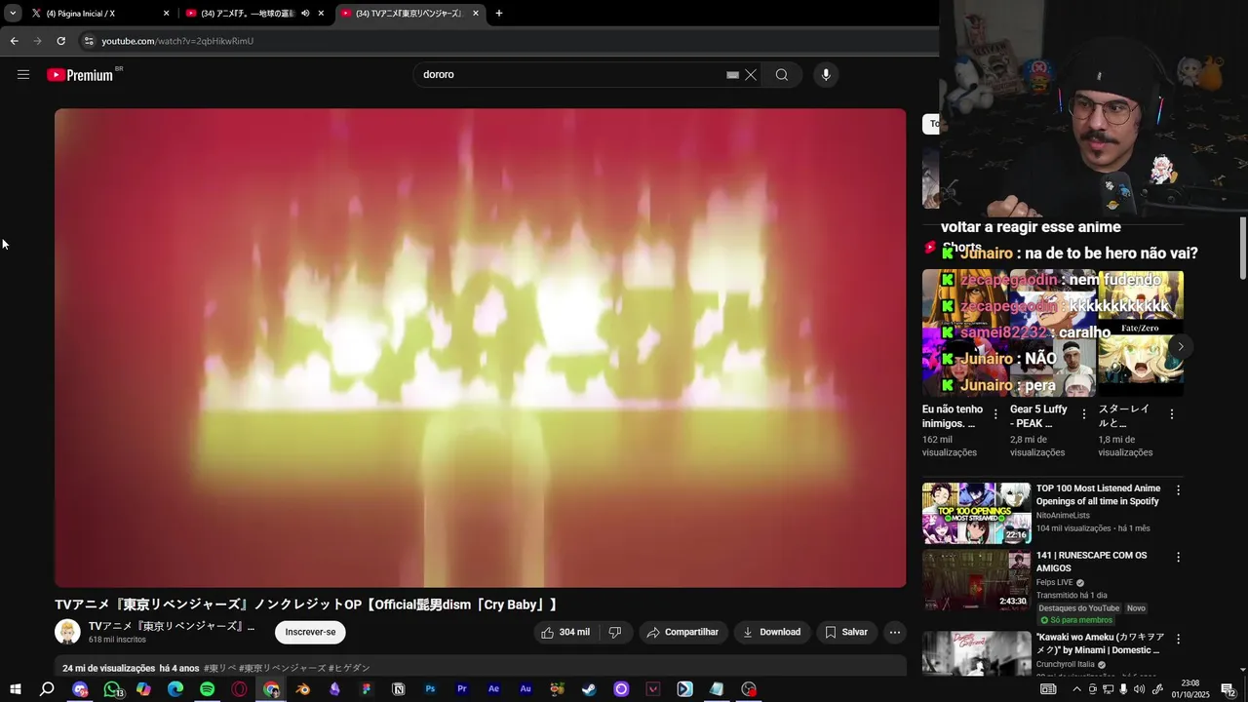Open the 'Kawaki wo Ameku' video thumbnail
The width and height of the screenshot is (1248, 702).
point(976,653)
